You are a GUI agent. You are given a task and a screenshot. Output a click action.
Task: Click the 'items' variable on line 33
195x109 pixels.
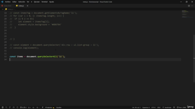pyautogui.click(x=20, y=57)
